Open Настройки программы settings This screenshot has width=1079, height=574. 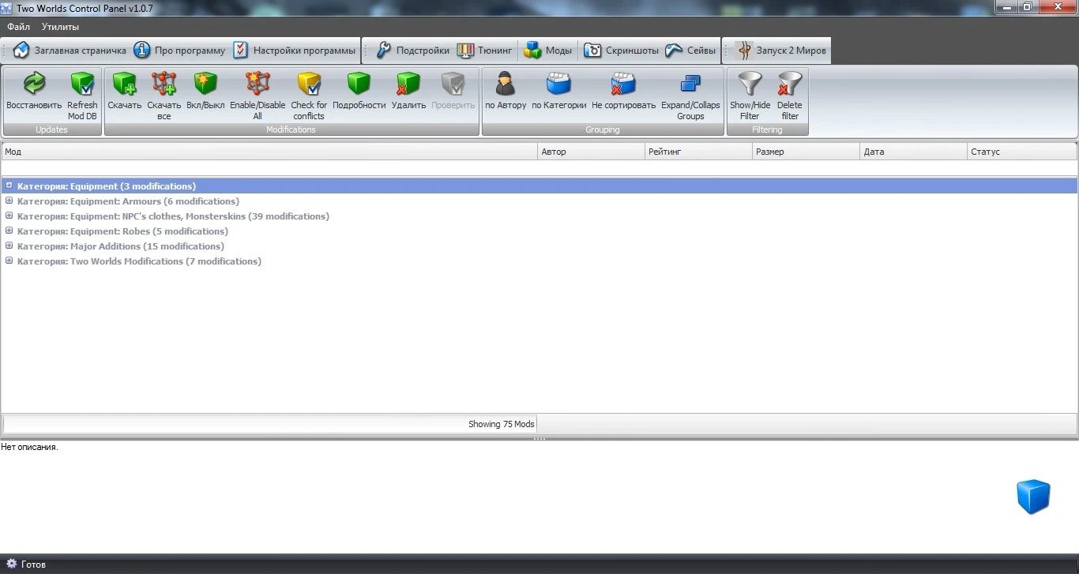[294, 49]
